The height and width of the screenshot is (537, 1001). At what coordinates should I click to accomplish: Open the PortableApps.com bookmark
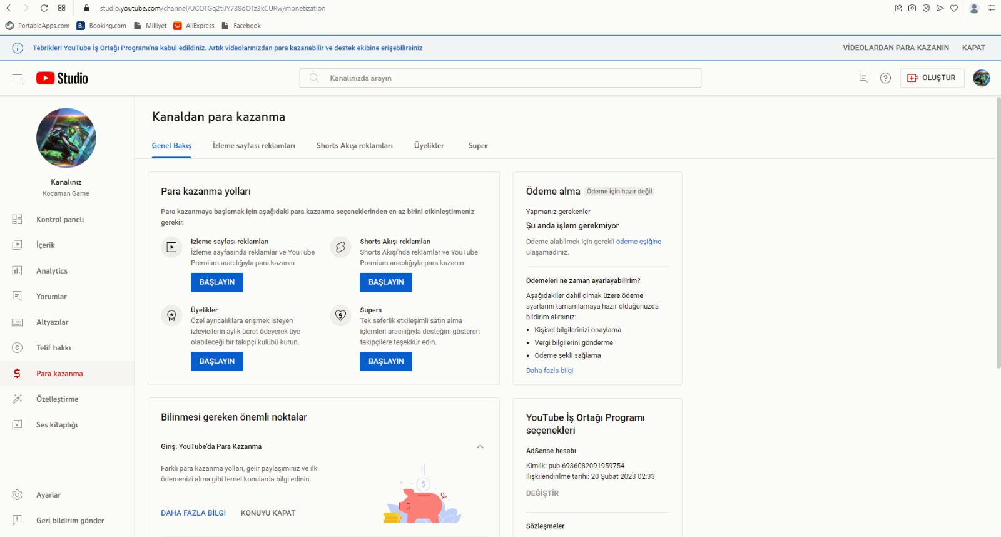38,26
